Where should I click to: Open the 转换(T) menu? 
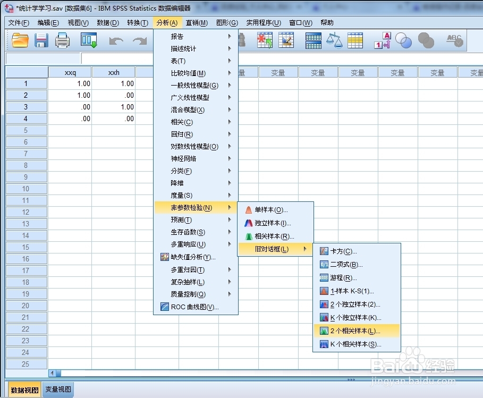138,23
